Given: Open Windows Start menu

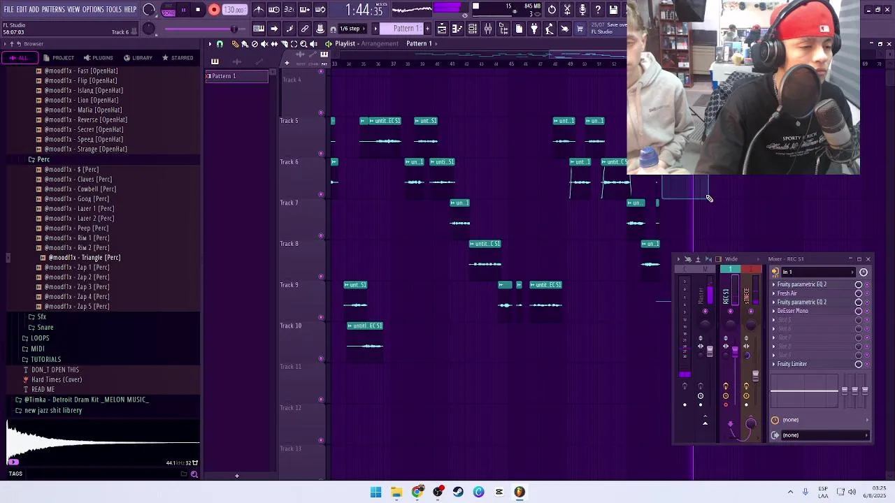Looking at the screenshot, I should (376, 492).
